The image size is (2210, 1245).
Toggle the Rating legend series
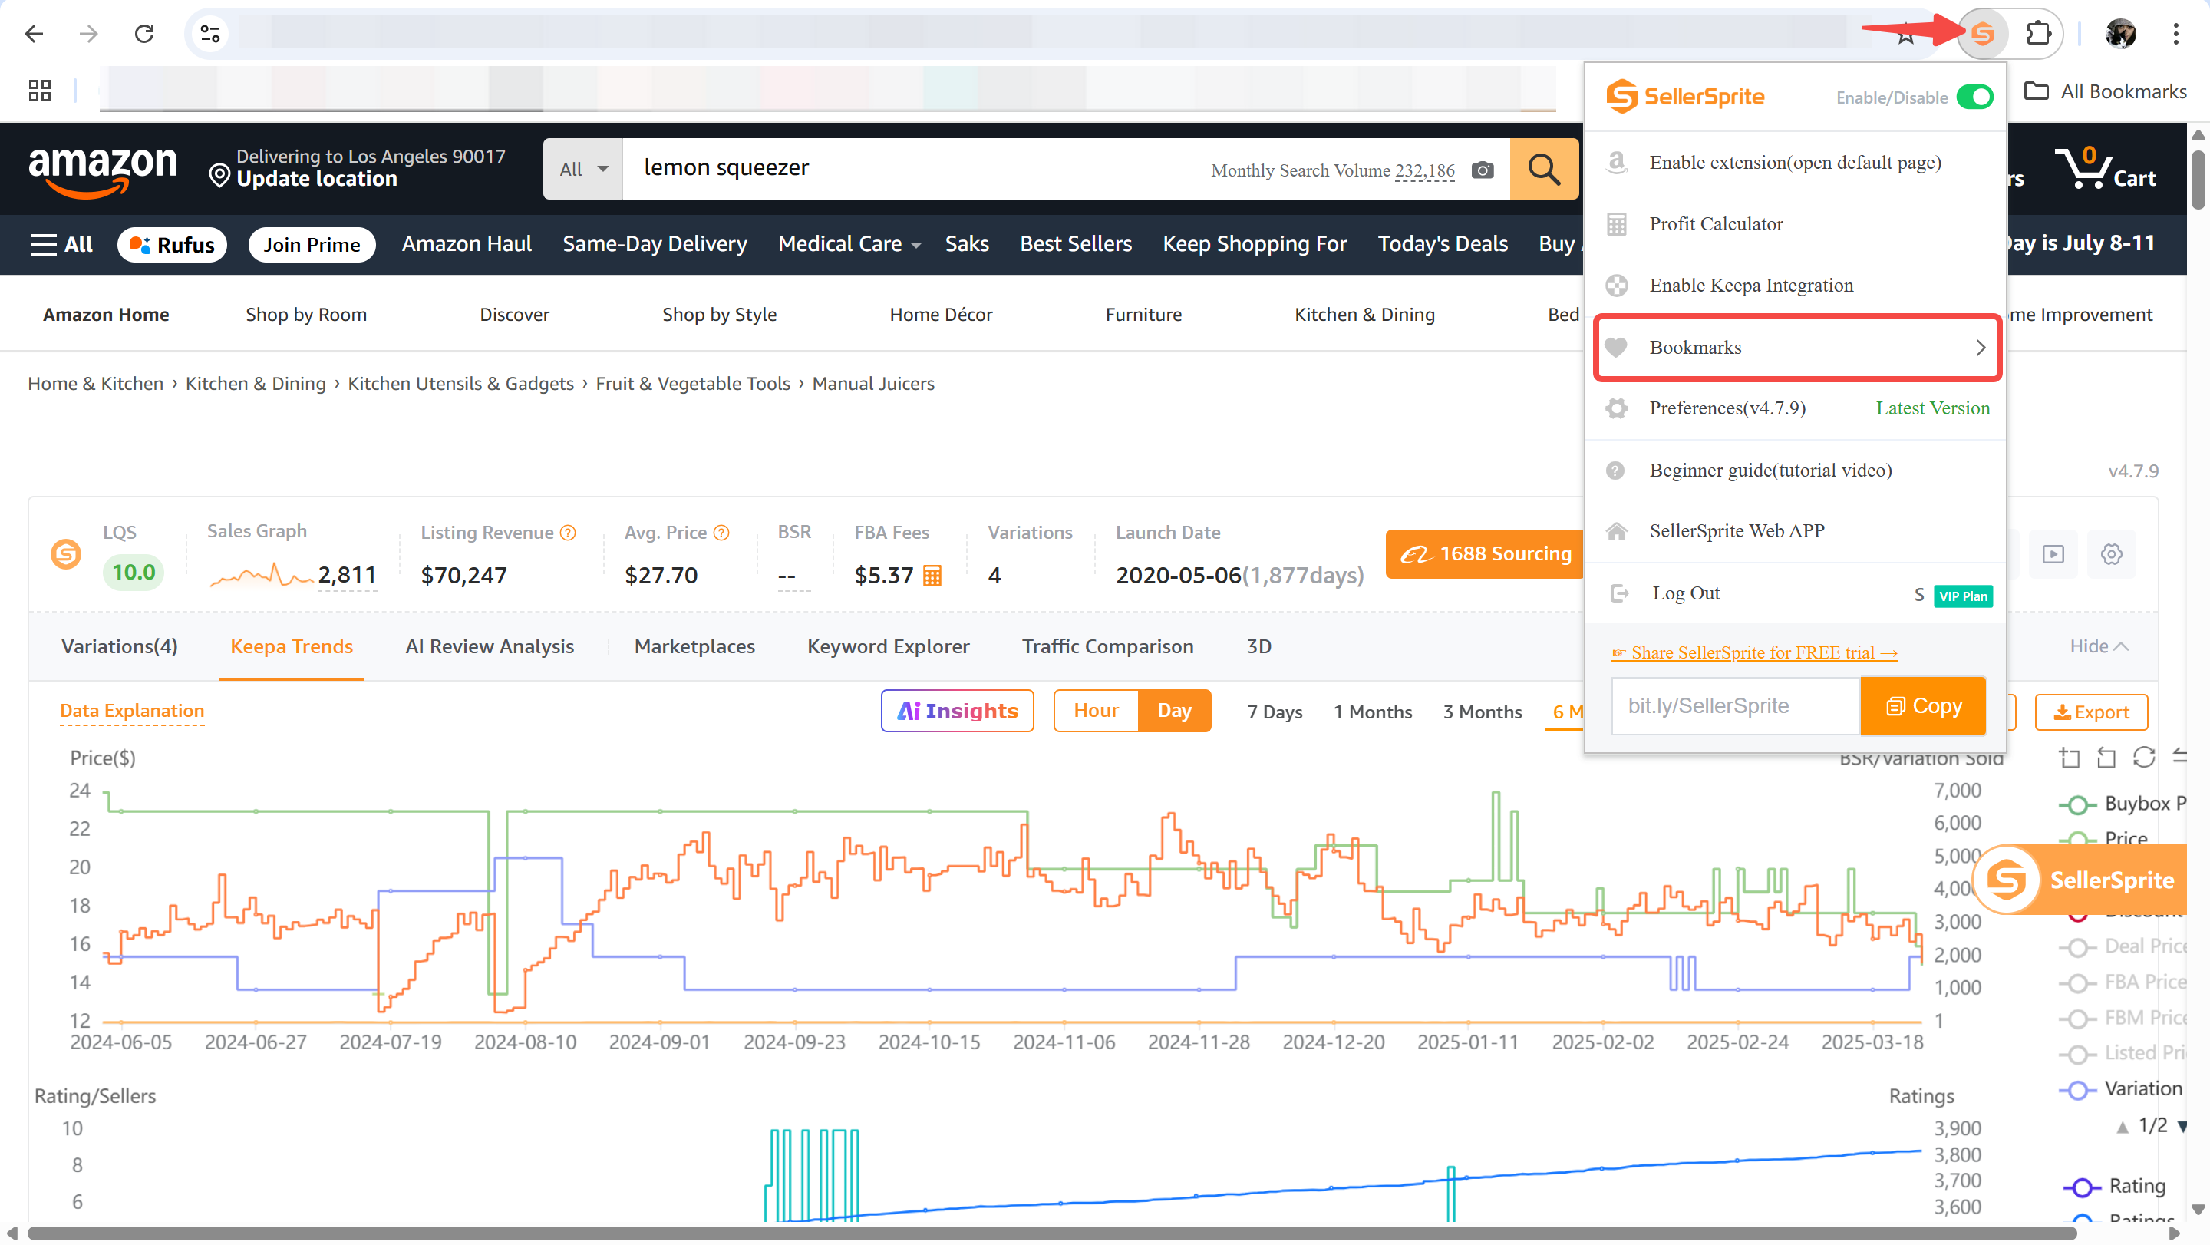pos(2116,1187)
